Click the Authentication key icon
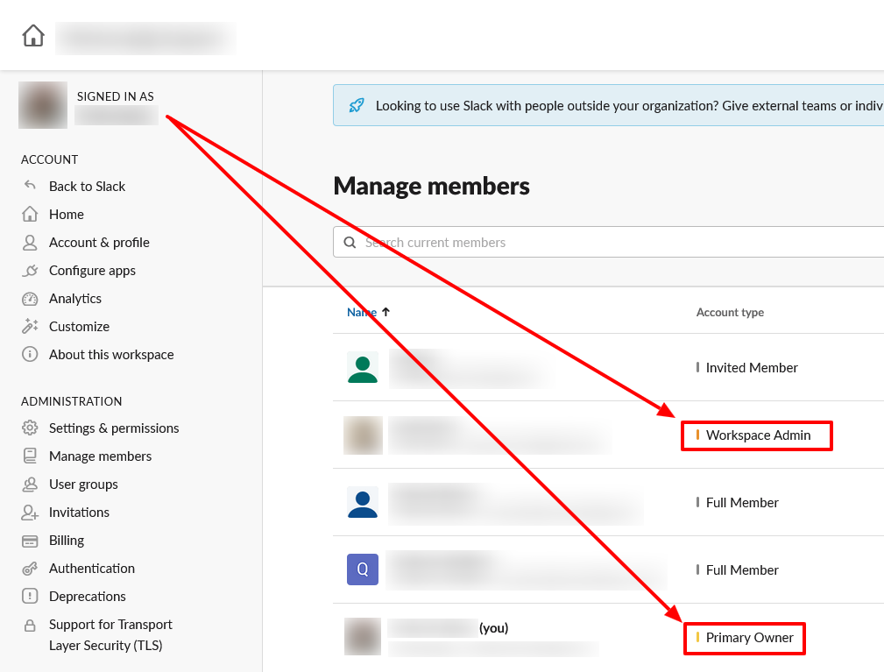 coord(30,569)
